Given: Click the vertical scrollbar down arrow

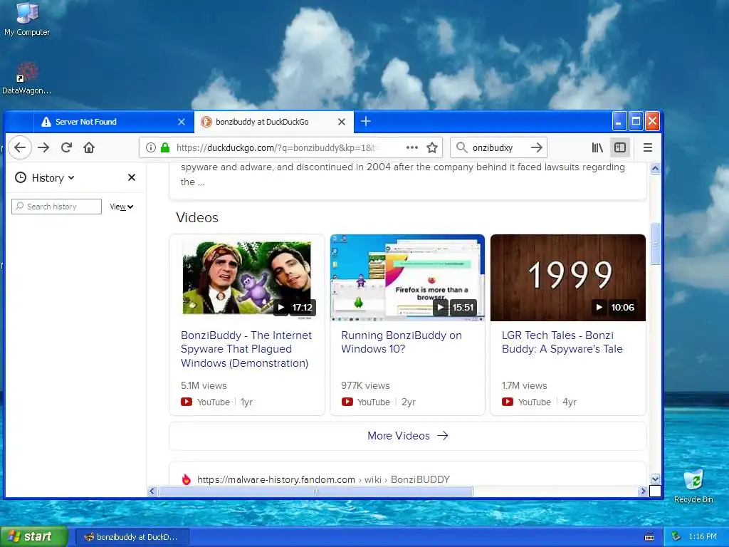Looking at the screenshot, I should [x=655, y=479].
